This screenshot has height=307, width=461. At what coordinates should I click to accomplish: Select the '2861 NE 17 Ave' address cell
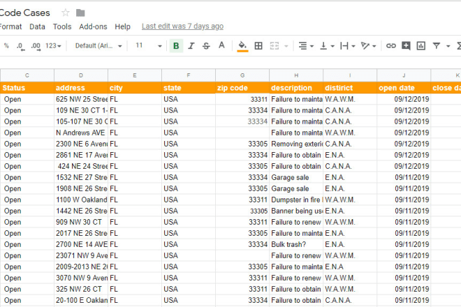pyautogui.click(x=81, y=155)
